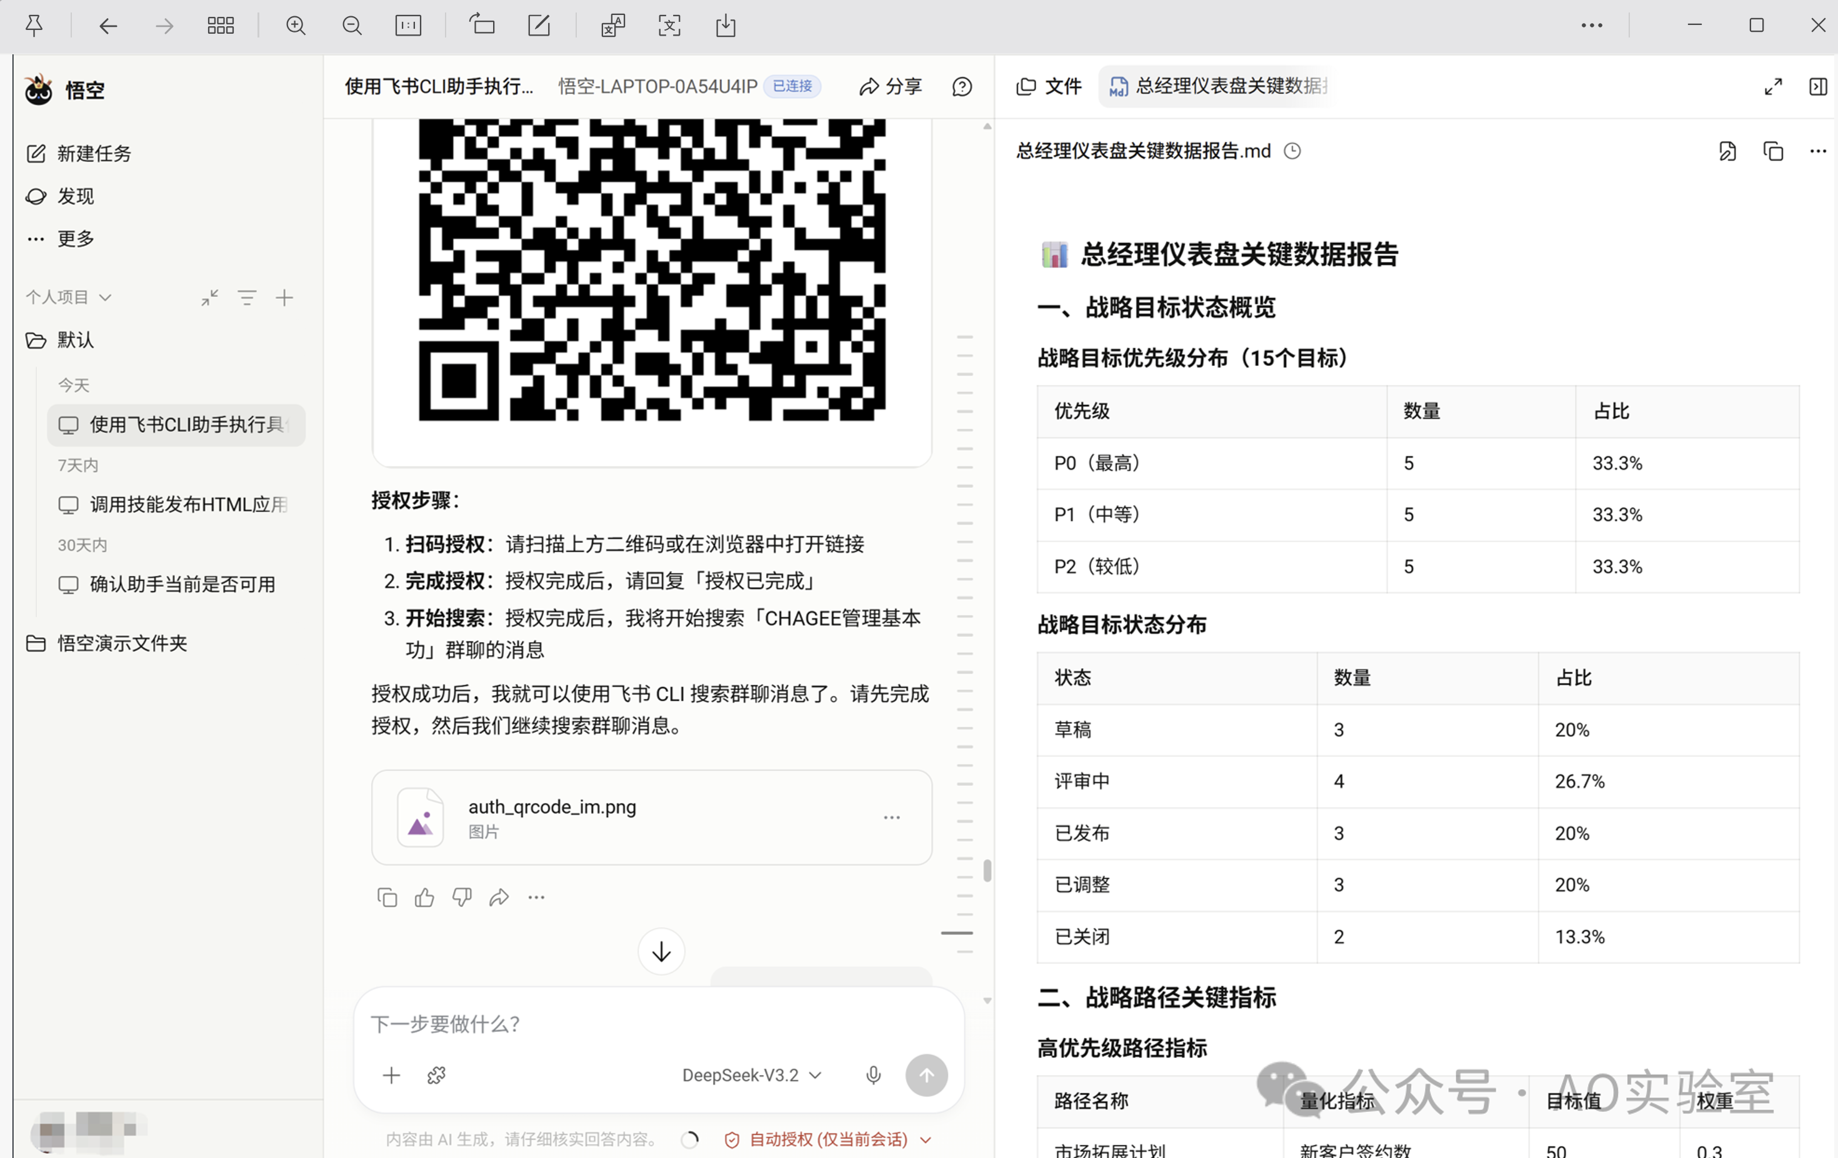1838x1158 pixels.
Task: Open reply more actions ellipsis
Action: 537,897
